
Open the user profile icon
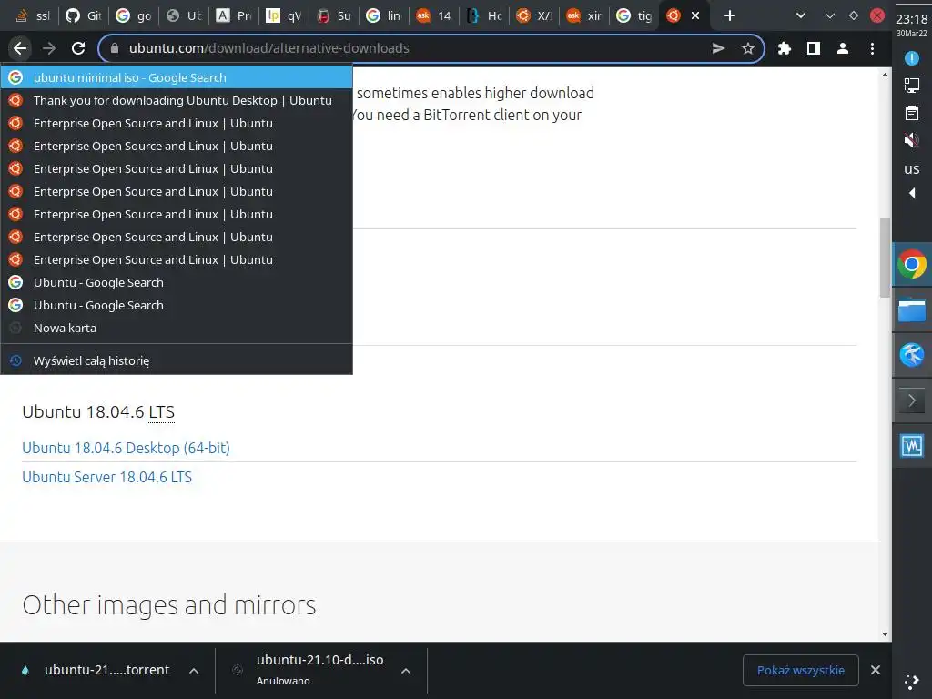tap(843, 48)
